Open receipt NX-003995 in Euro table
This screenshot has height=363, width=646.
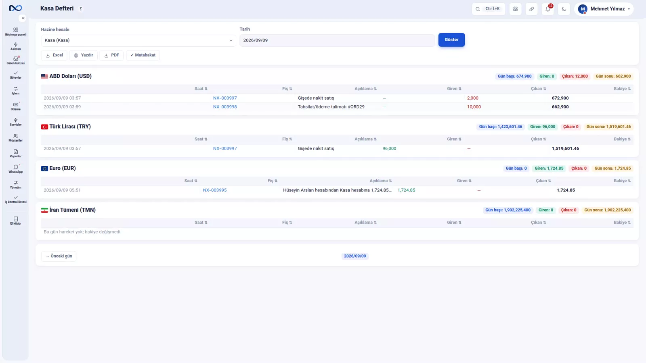[x=215, y=190]
